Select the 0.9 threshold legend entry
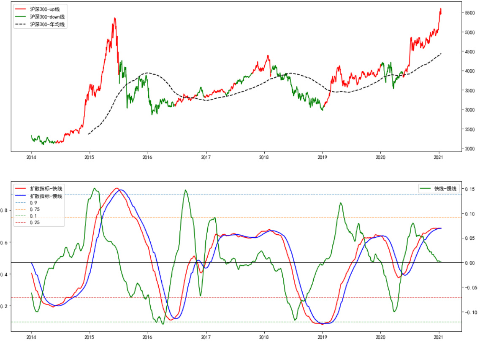This screenshot has width=480, height=342. pos(33,203)
